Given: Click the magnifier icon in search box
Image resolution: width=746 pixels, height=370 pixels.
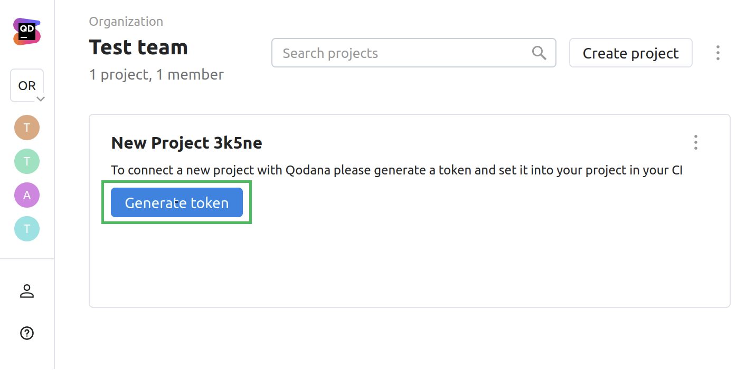Looking at the screenshot, I should coord(539,53).
